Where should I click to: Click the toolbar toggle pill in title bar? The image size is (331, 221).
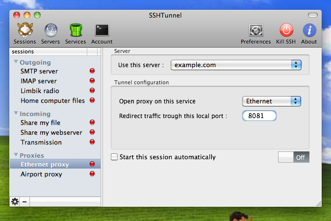coord(313,15)
